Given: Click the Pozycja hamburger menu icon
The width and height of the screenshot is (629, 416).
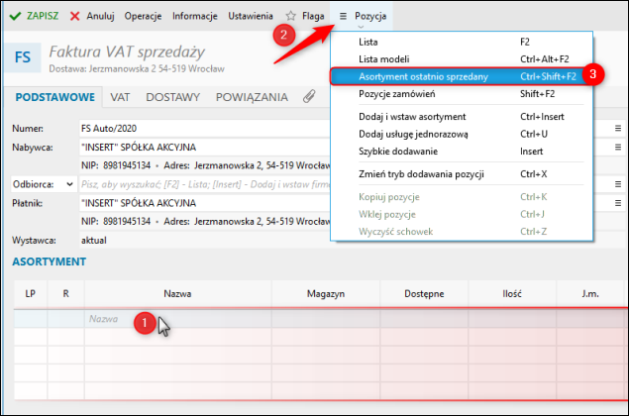Looking at the screenshot, I should 343,17.
